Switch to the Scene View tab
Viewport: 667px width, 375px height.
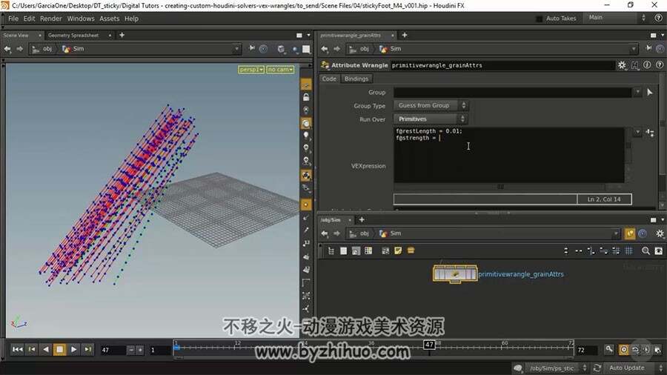pyautogui.click(x=16, y=36)
